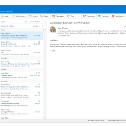Viewport: 126px width, 126px height.
Task: Click the Quicksteps lightning icon
Action: tap(14, 16)
